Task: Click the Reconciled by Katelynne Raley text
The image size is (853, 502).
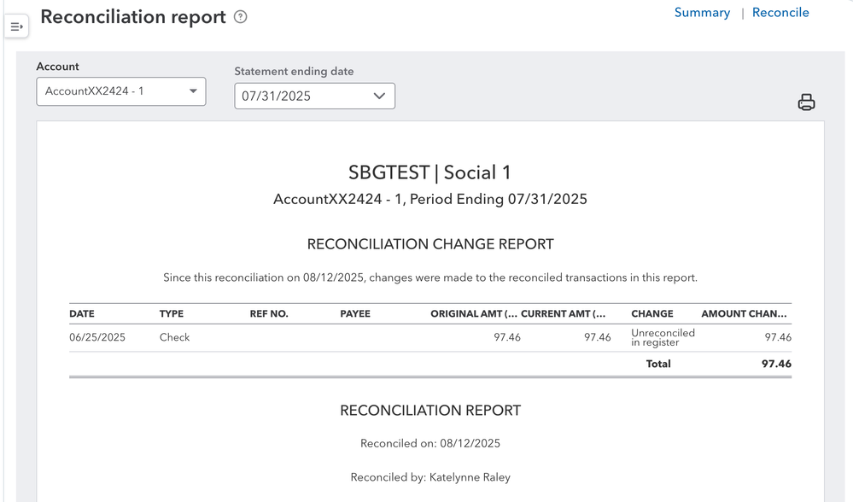Action: pyautogui.click(x=430, y=477)
